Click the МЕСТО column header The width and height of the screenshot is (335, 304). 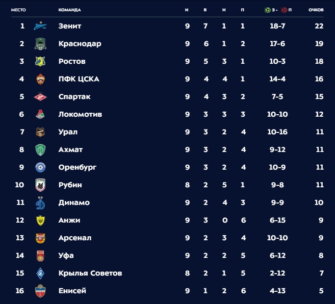[18, 10]
